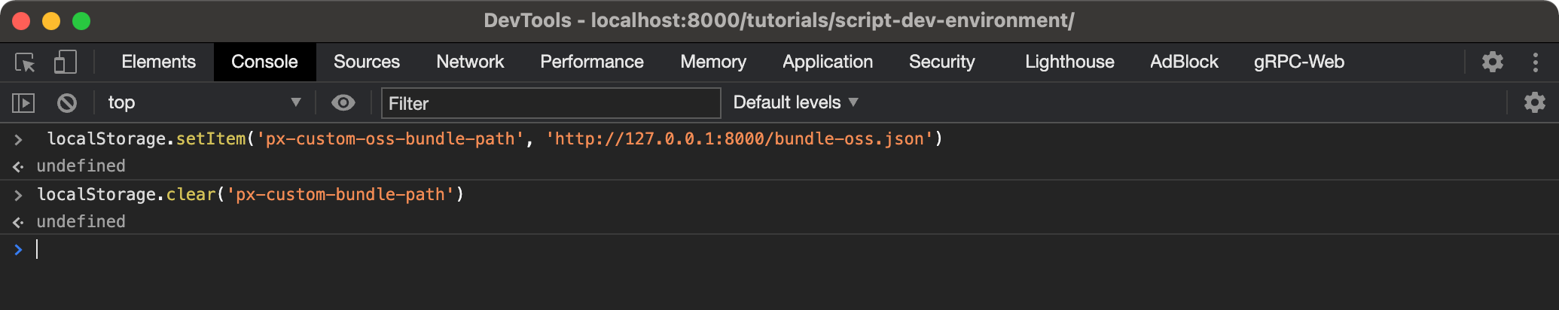Open the Performance tab
Image resolution: width=1559 pixels, height=310 pixels.
[592, 62]
